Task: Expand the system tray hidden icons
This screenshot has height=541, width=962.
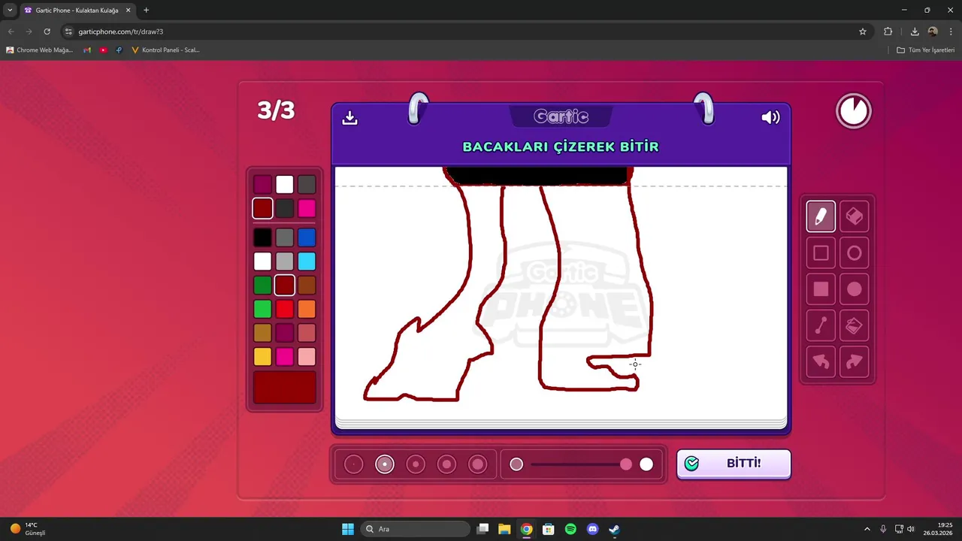Action: point(867,529)
